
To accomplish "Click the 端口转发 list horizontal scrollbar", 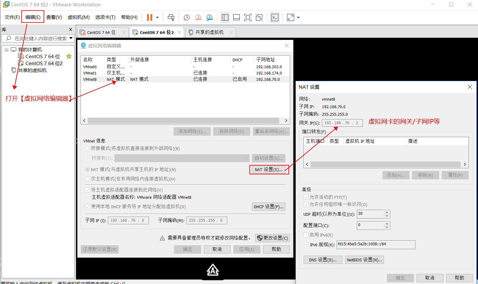I will pyautogui.click(x=385, y=164).
